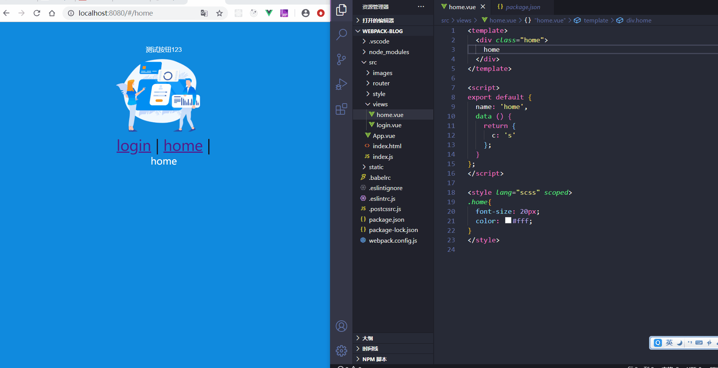Image resolution: width=718 pixels, height=368 pixels.
Task: Click inside the browser address bar
Action: (x=133, y=13)
